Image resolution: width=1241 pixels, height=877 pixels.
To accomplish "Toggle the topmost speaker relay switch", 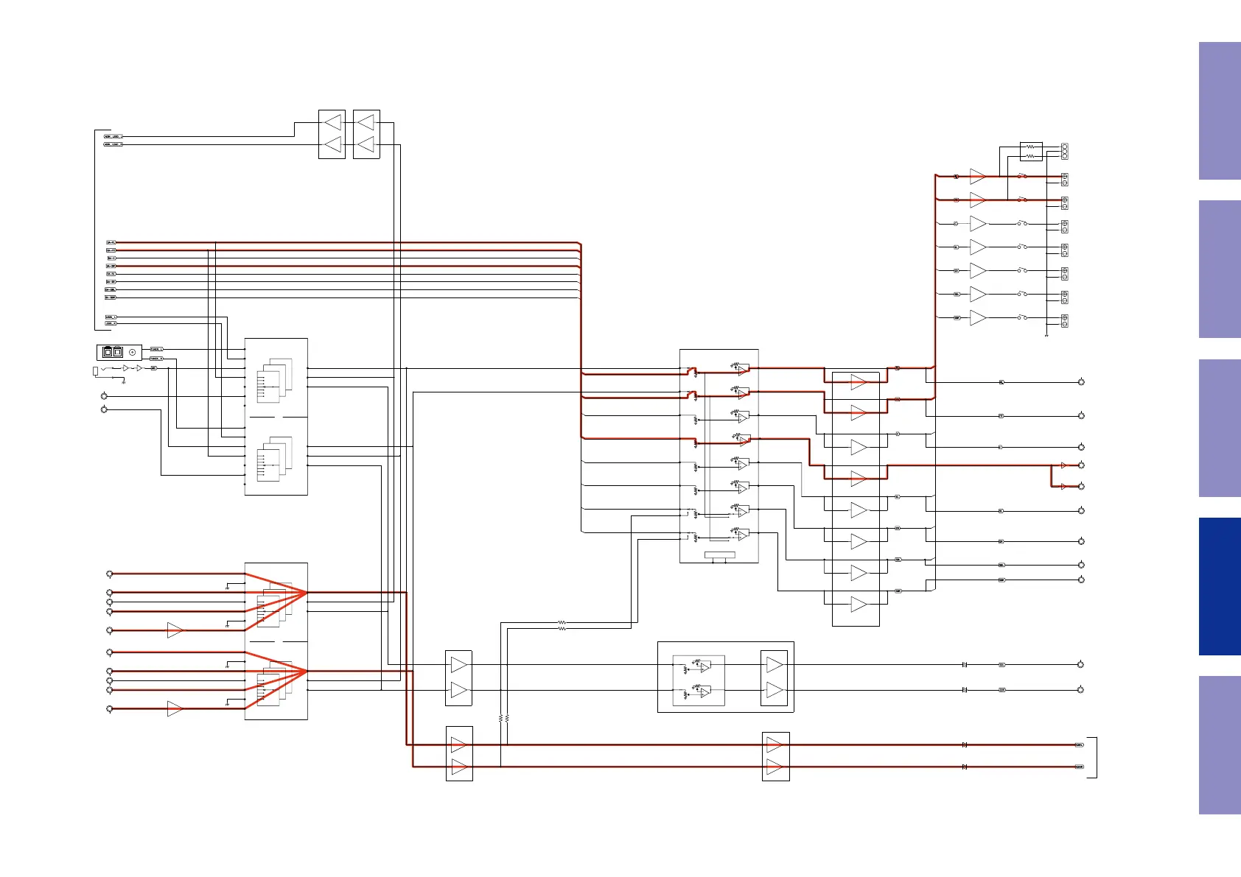I will pyautogui.click(x=1022, y=176).
